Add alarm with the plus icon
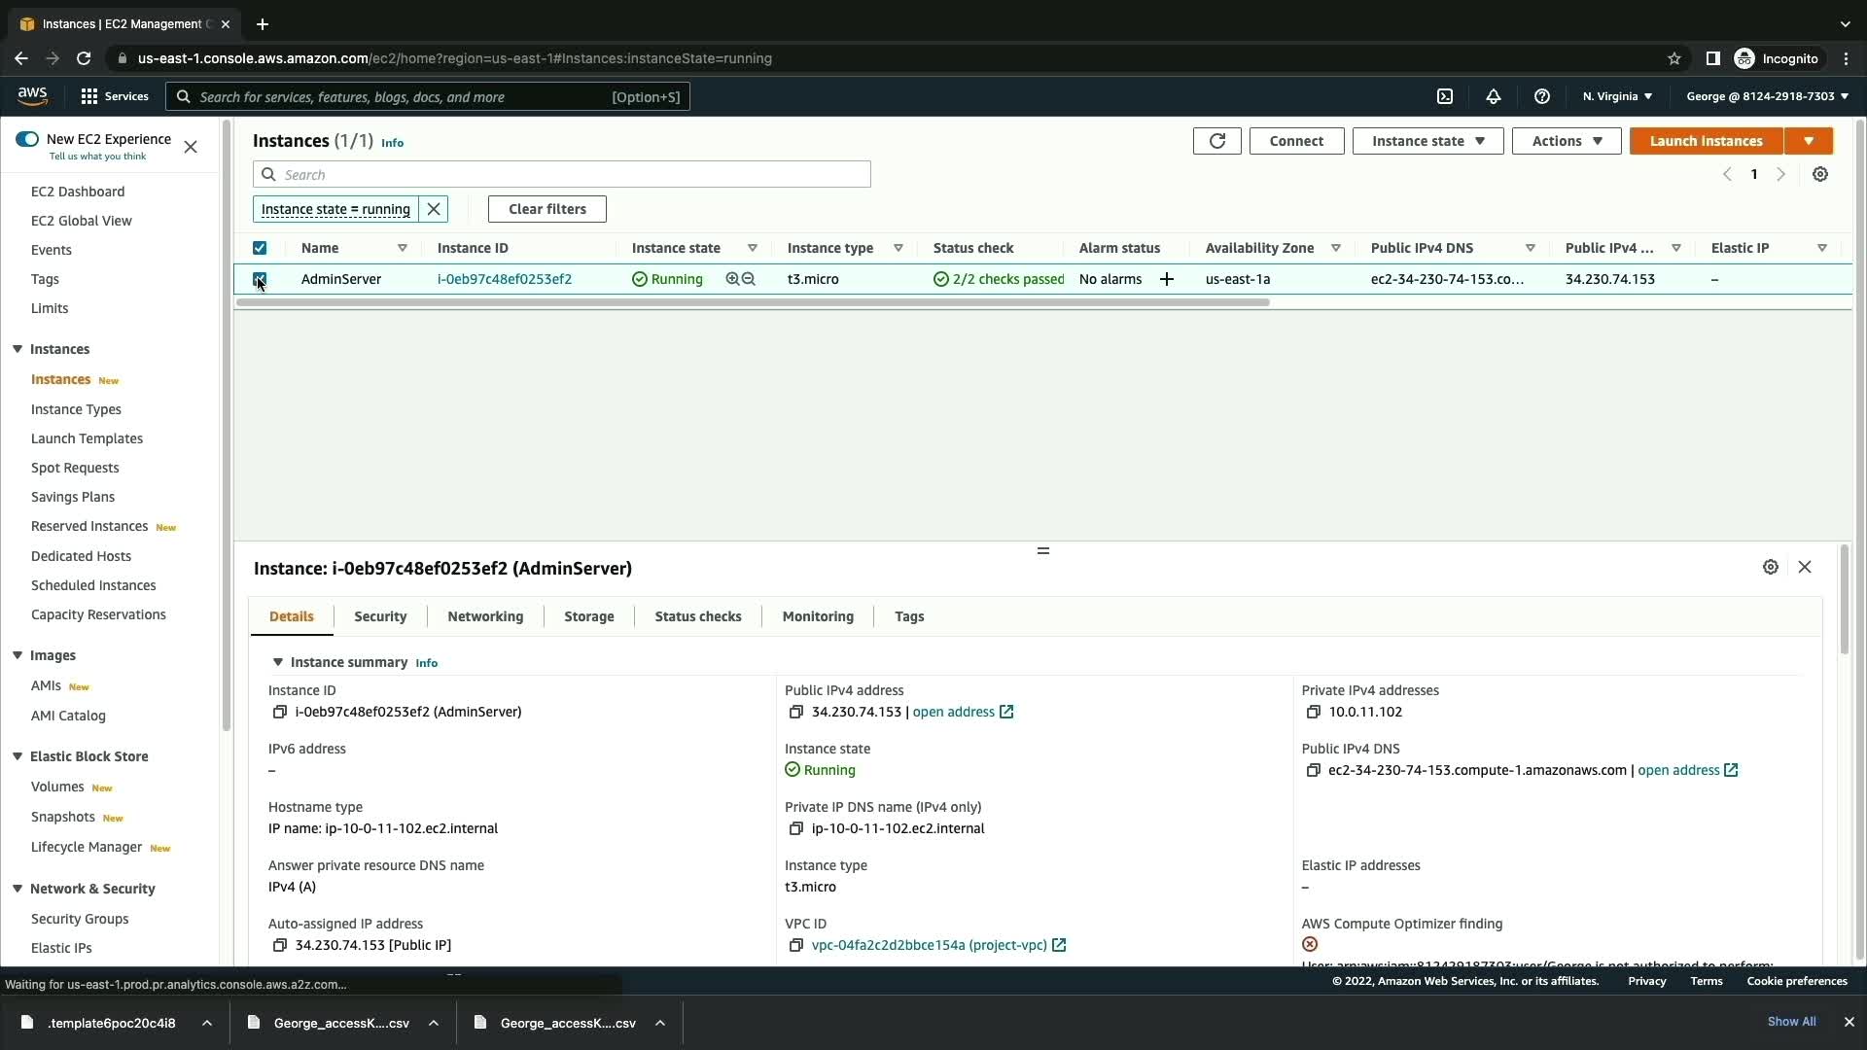Screen dimensions: 1867x1050 click(1167, 279)
